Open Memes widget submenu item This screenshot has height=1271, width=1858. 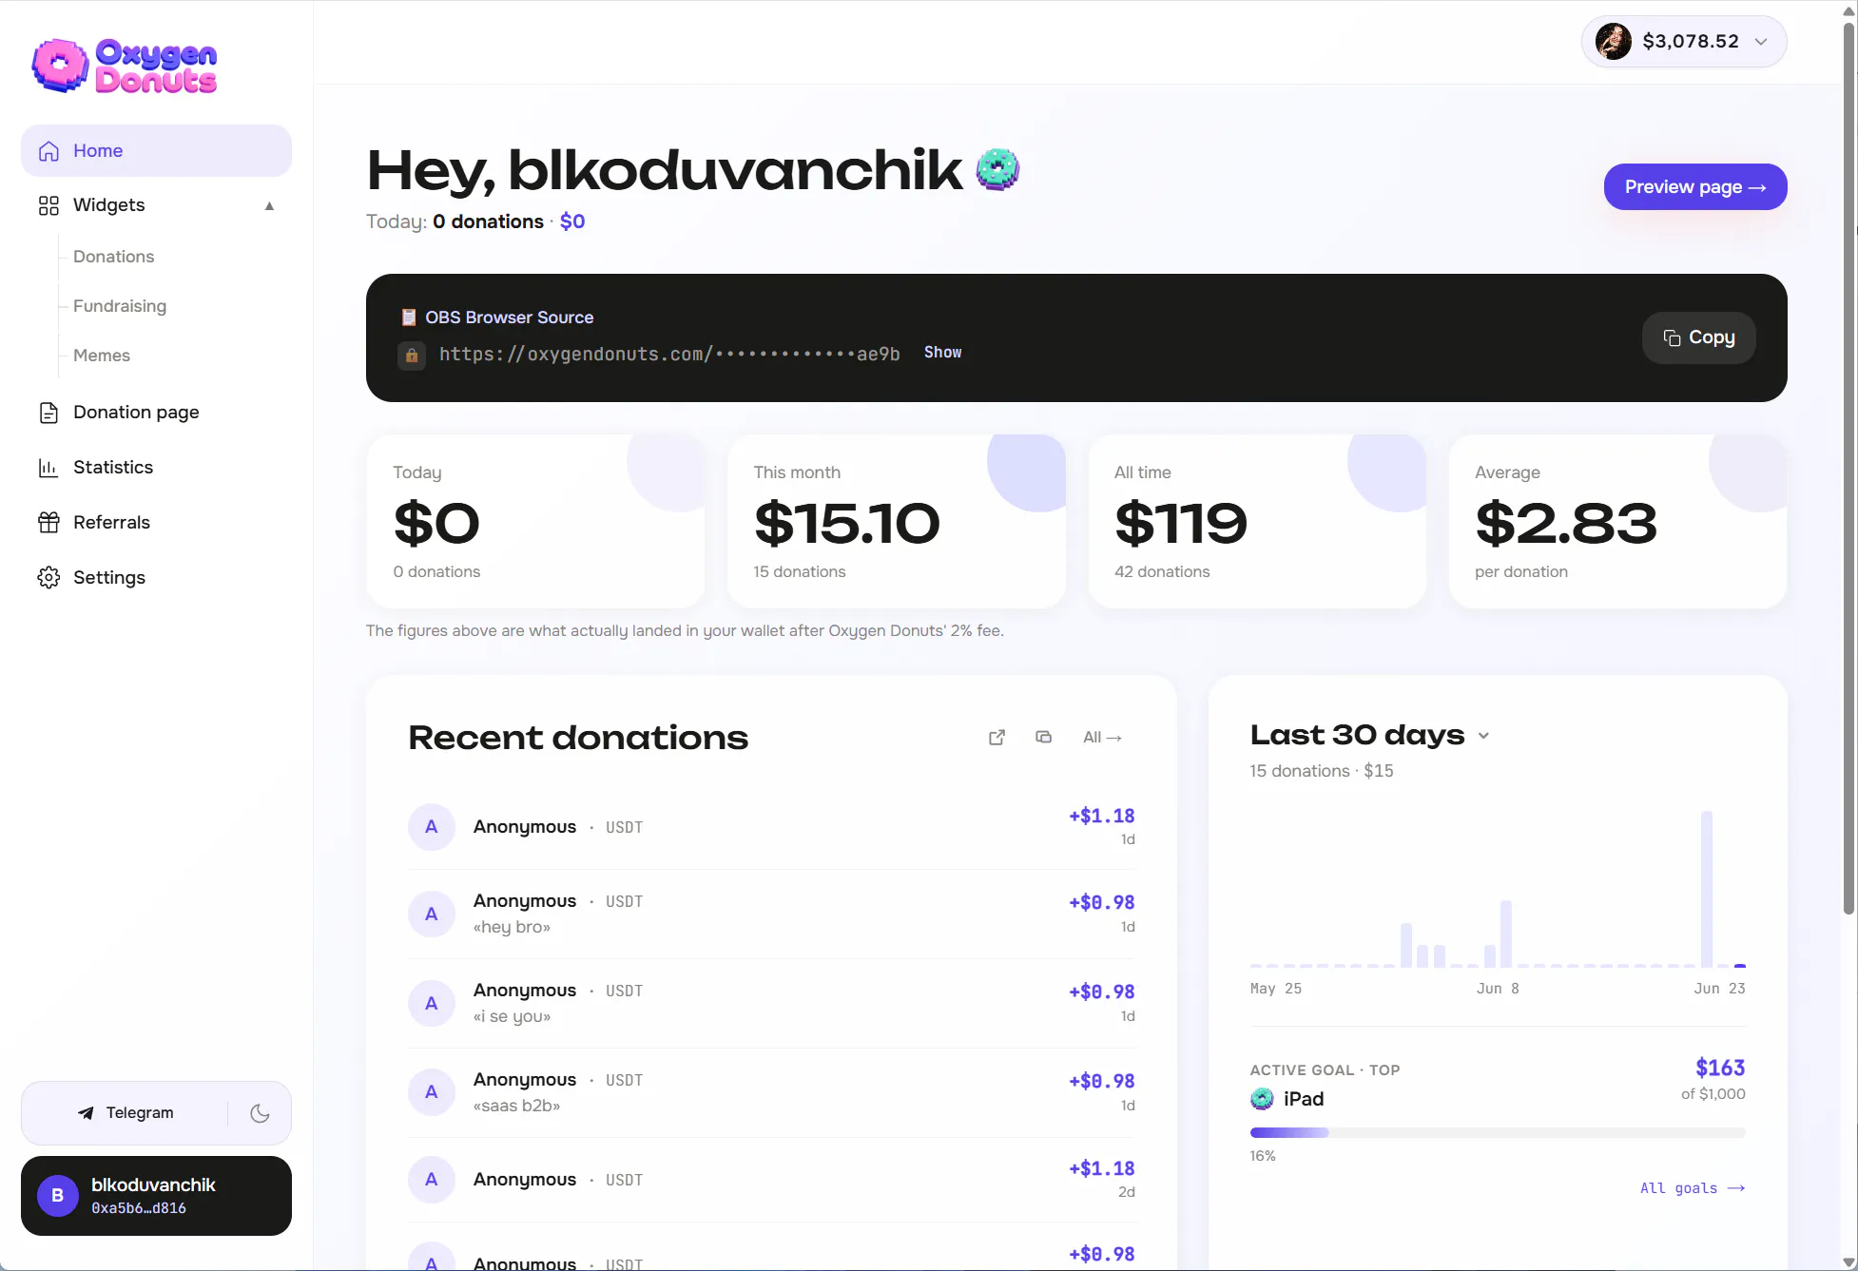pos(102,356)
